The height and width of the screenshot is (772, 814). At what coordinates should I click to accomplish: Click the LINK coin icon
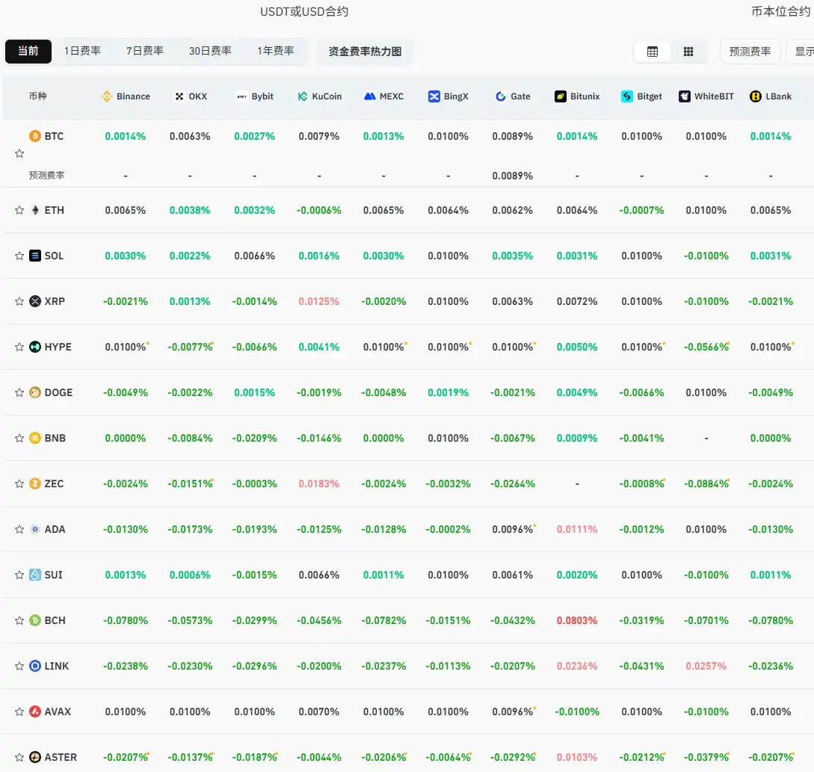[x=35, y=666]
